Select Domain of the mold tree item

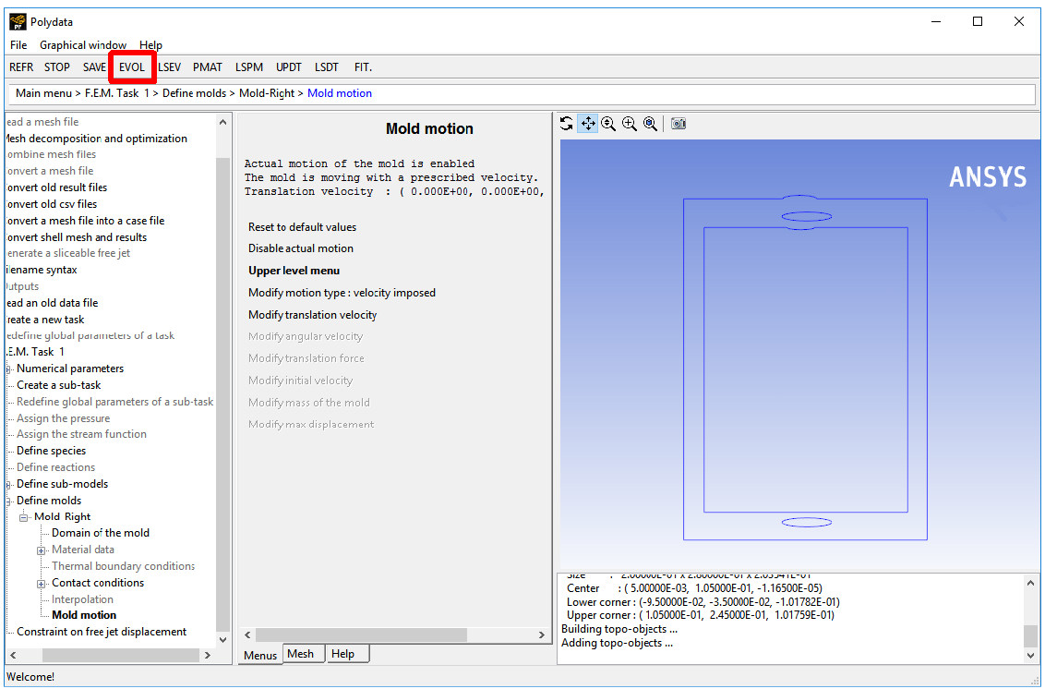pos(101,533)
